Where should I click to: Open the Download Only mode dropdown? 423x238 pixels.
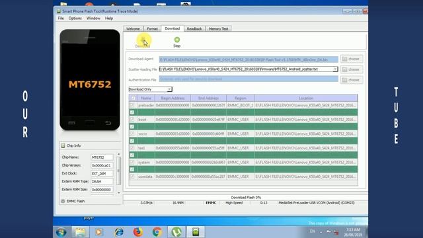(x=169, y=89)
